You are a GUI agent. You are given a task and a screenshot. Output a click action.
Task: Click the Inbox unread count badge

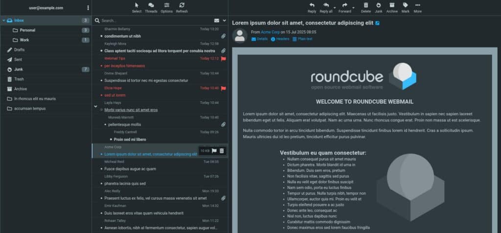(85, 21)
